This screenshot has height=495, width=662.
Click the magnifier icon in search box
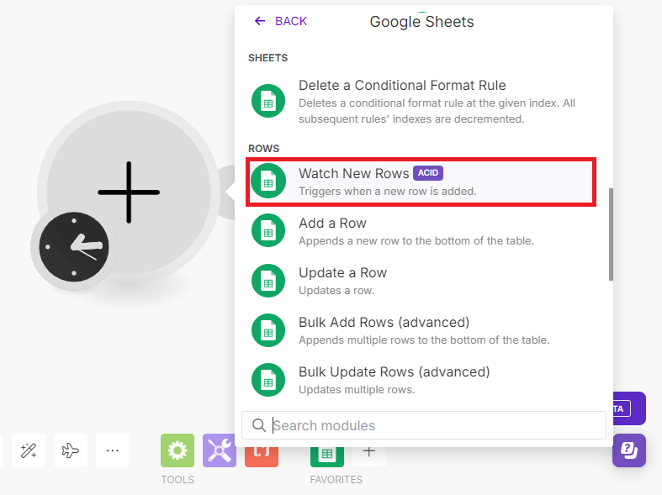click(259, 425)
